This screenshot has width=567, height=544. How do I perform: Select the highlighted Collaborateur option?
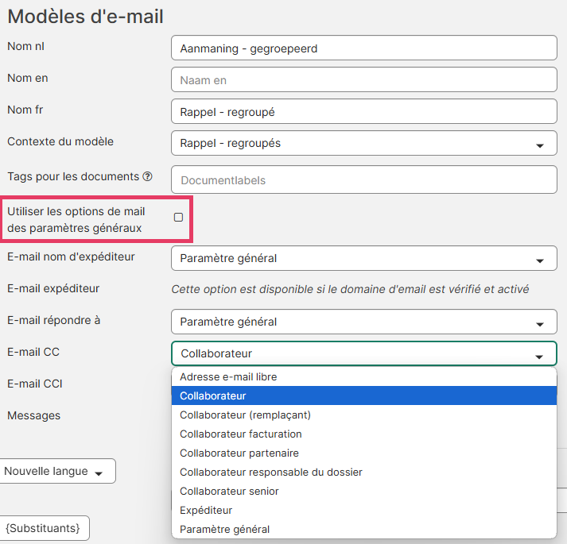tap(363, 396)
